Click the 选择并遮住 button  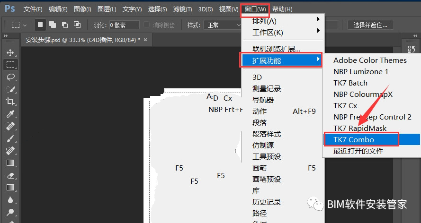pyautogui.click(x=370, y=25)
